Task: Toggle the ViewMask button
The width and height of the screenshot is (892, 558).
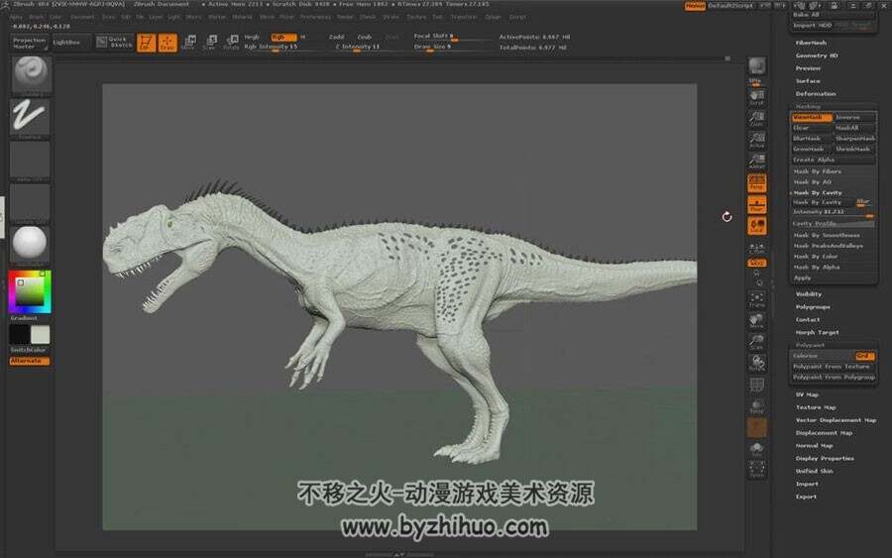Action: point(812,117)
